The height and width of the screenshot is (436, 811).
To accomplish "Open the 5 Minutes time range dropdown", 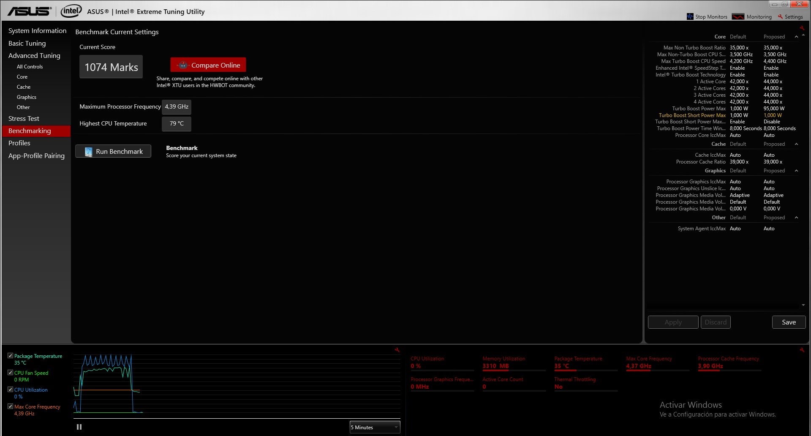I will click(x=375, y=427).
